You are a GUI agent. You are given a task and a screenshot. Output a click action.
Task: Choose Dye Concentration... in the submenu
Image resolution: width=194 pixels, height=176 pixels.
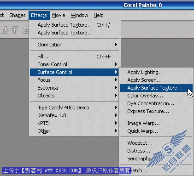(156, 103)
